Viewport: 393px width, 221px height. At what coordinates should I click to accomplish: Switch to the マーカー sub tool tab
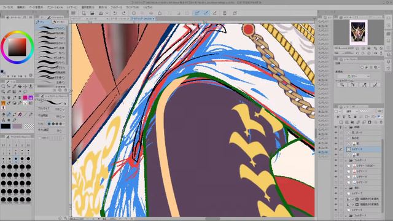tap(59, 22)
